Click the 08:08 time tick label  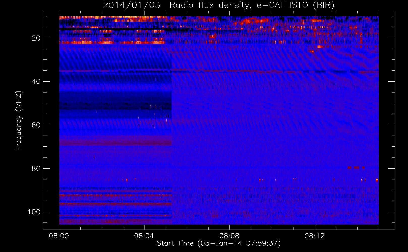pyautogui.click(x=229, y=236)
